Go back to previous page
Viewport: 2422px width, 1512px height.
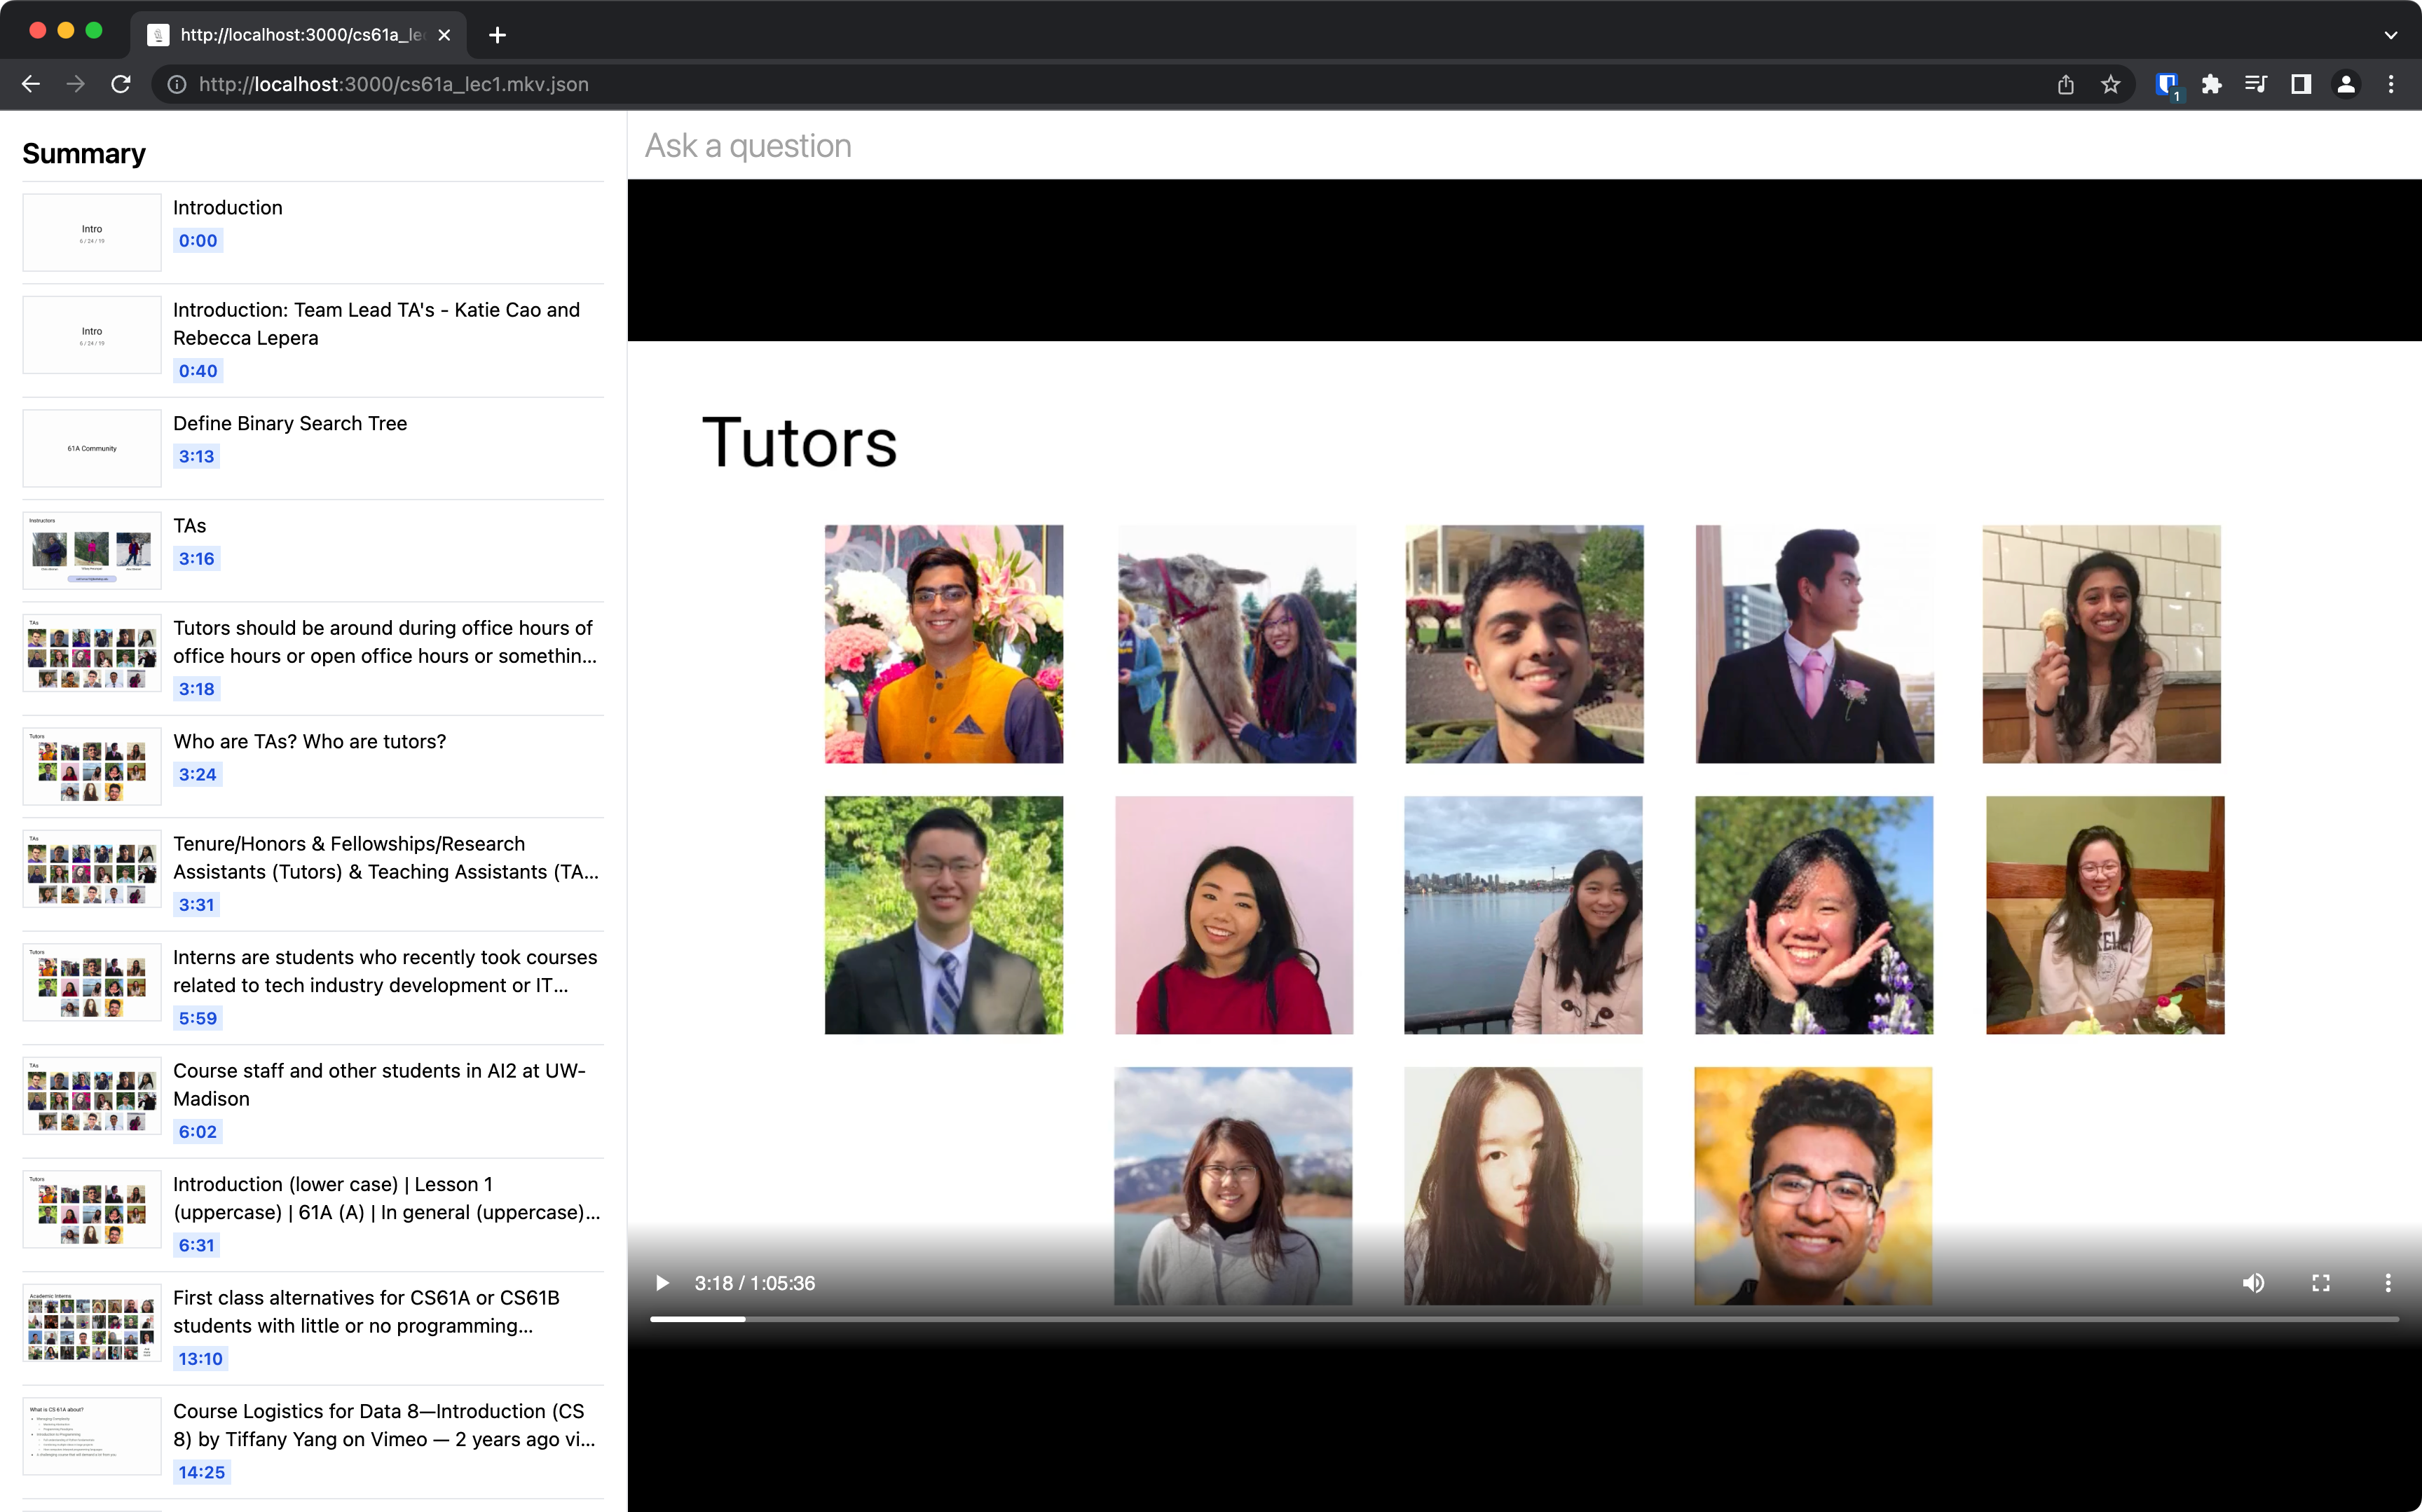click(x=31, y=85)
